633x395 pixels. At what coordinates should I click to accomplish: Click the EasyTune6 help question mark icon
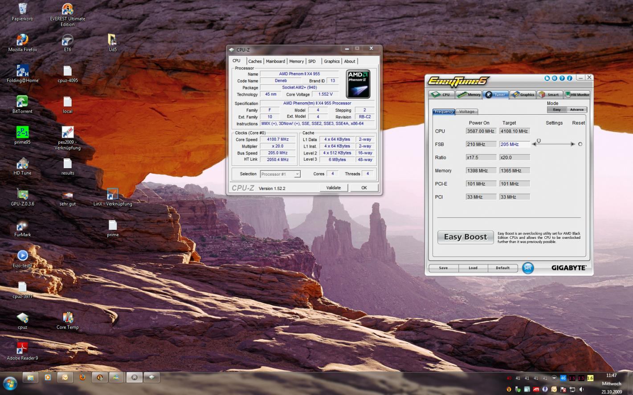(562, 78)
